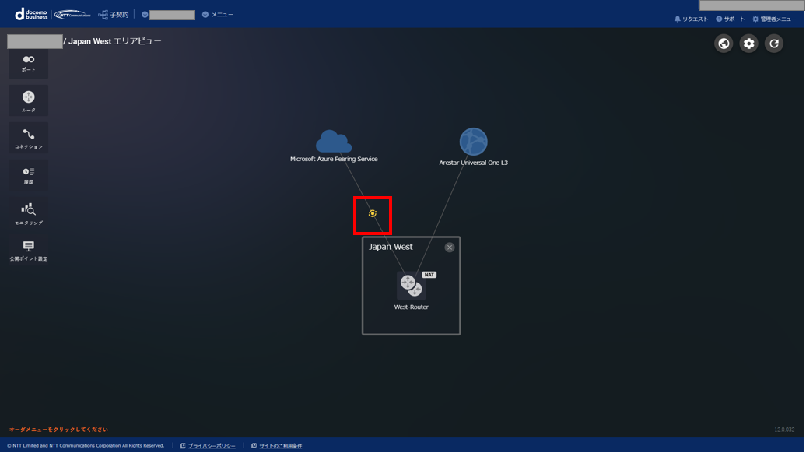
Task: Click the NTT copyright footer text
Action: coord(86,446)
